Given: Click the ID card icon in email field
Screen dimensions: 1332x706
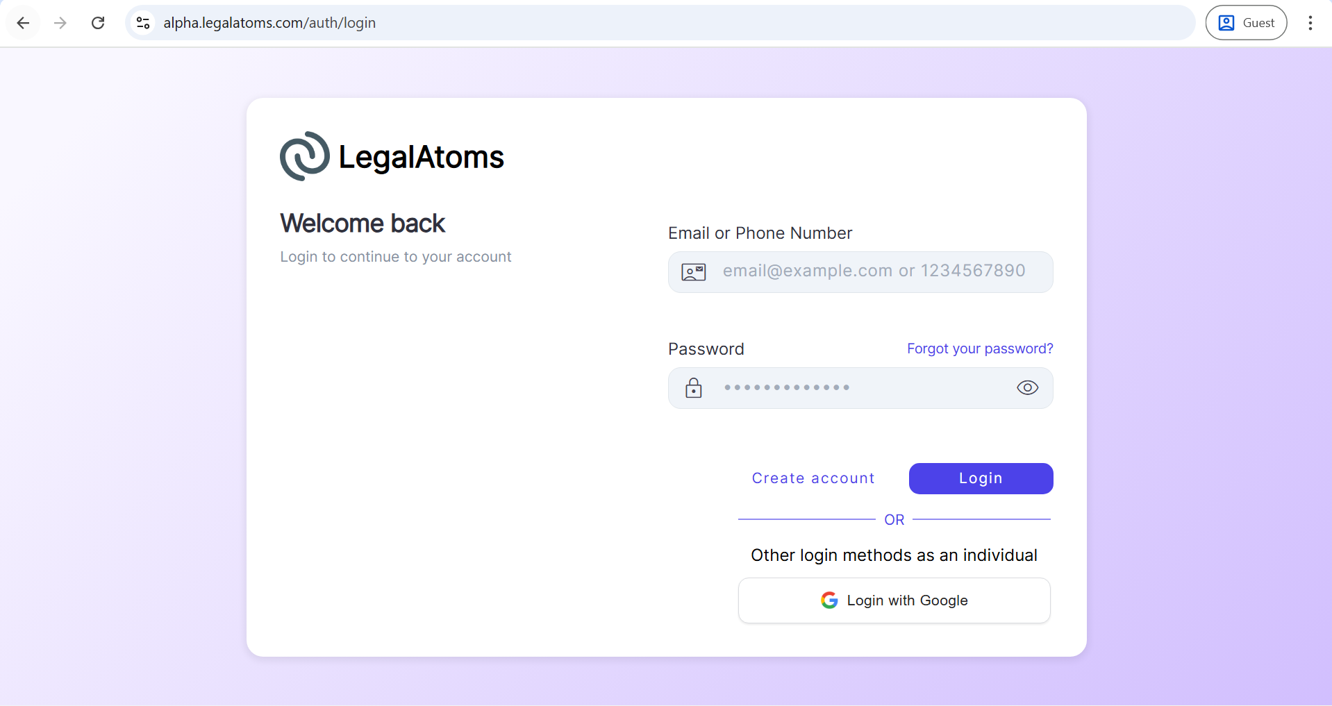Looking at the screenshot, I should tap(693, 272).
